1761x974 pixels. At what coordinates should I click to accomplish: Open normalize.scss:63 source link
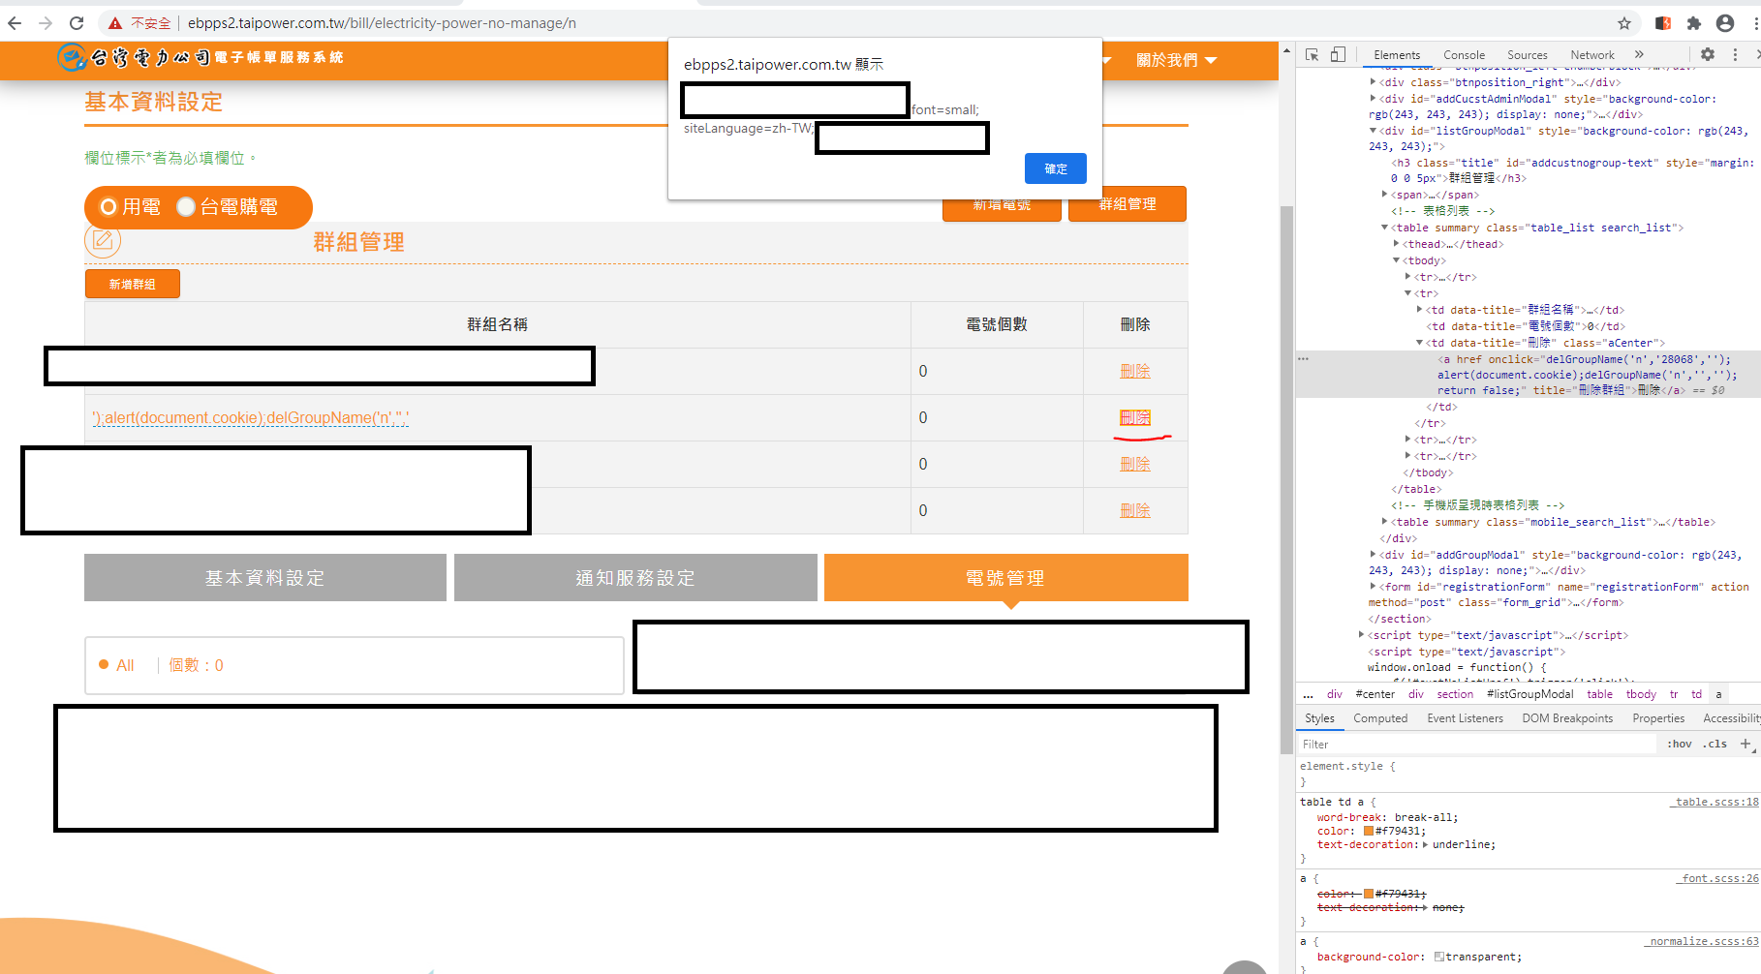pyautogui.click(x=1703, y=941)
